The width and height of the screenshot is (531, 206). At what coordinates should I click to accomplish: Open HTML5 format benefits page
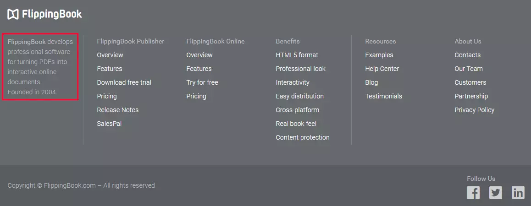pyautogui.click(x=297, y=55)
